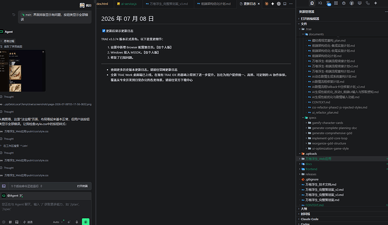This screenshot has width=388, height=225.
Task: Open the Auto model selector dropdown
Action: click(x=57, y=222)
